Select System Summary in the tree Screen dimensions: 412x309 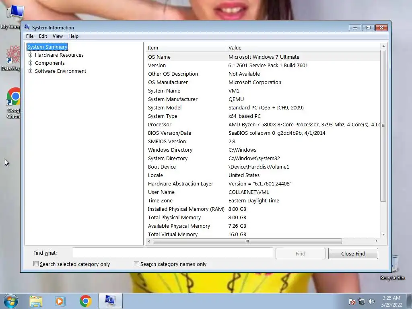click(47, 47)
